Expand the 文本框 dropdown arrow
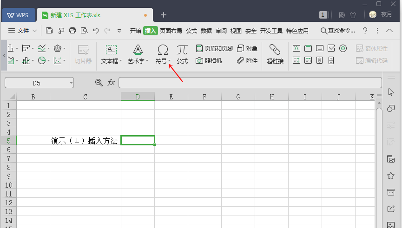402x228 pixels. pos(120,61)
